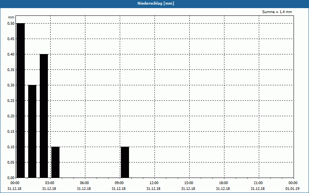
Task: Click the mm unit label on y-axis
Action: 11,17
